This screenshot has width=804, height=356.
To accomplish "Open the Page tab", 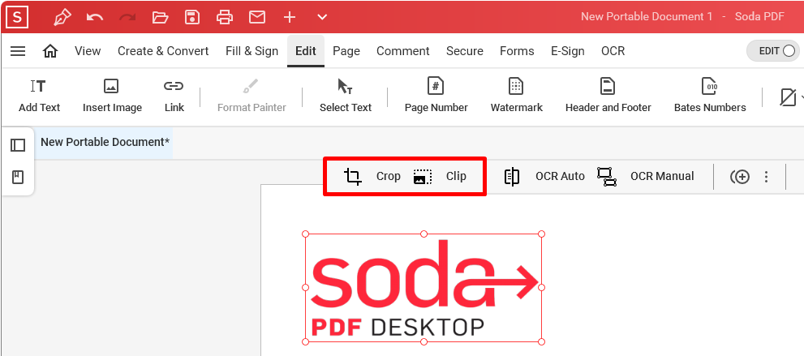I will tap(346, 51).
